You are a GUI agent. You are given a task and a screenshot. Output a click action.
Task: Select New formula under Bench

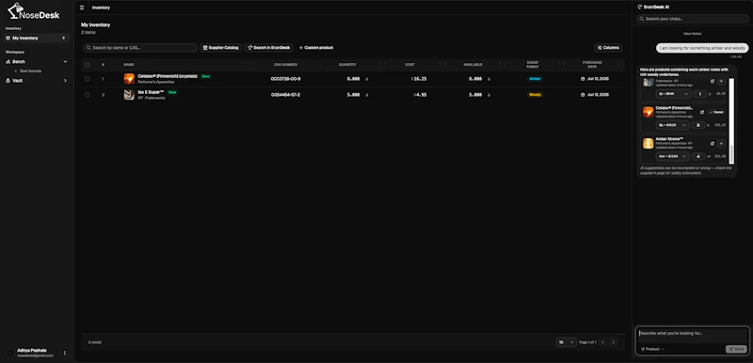tap(30, 71)
